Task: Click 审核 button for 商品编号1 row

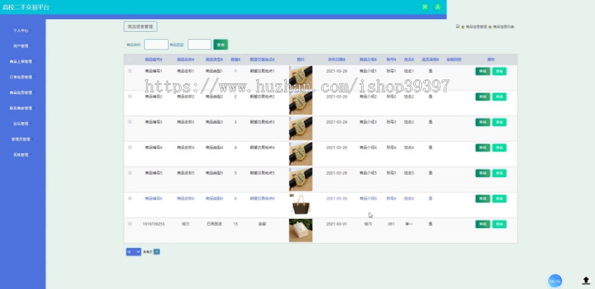Action: (483, 71)
